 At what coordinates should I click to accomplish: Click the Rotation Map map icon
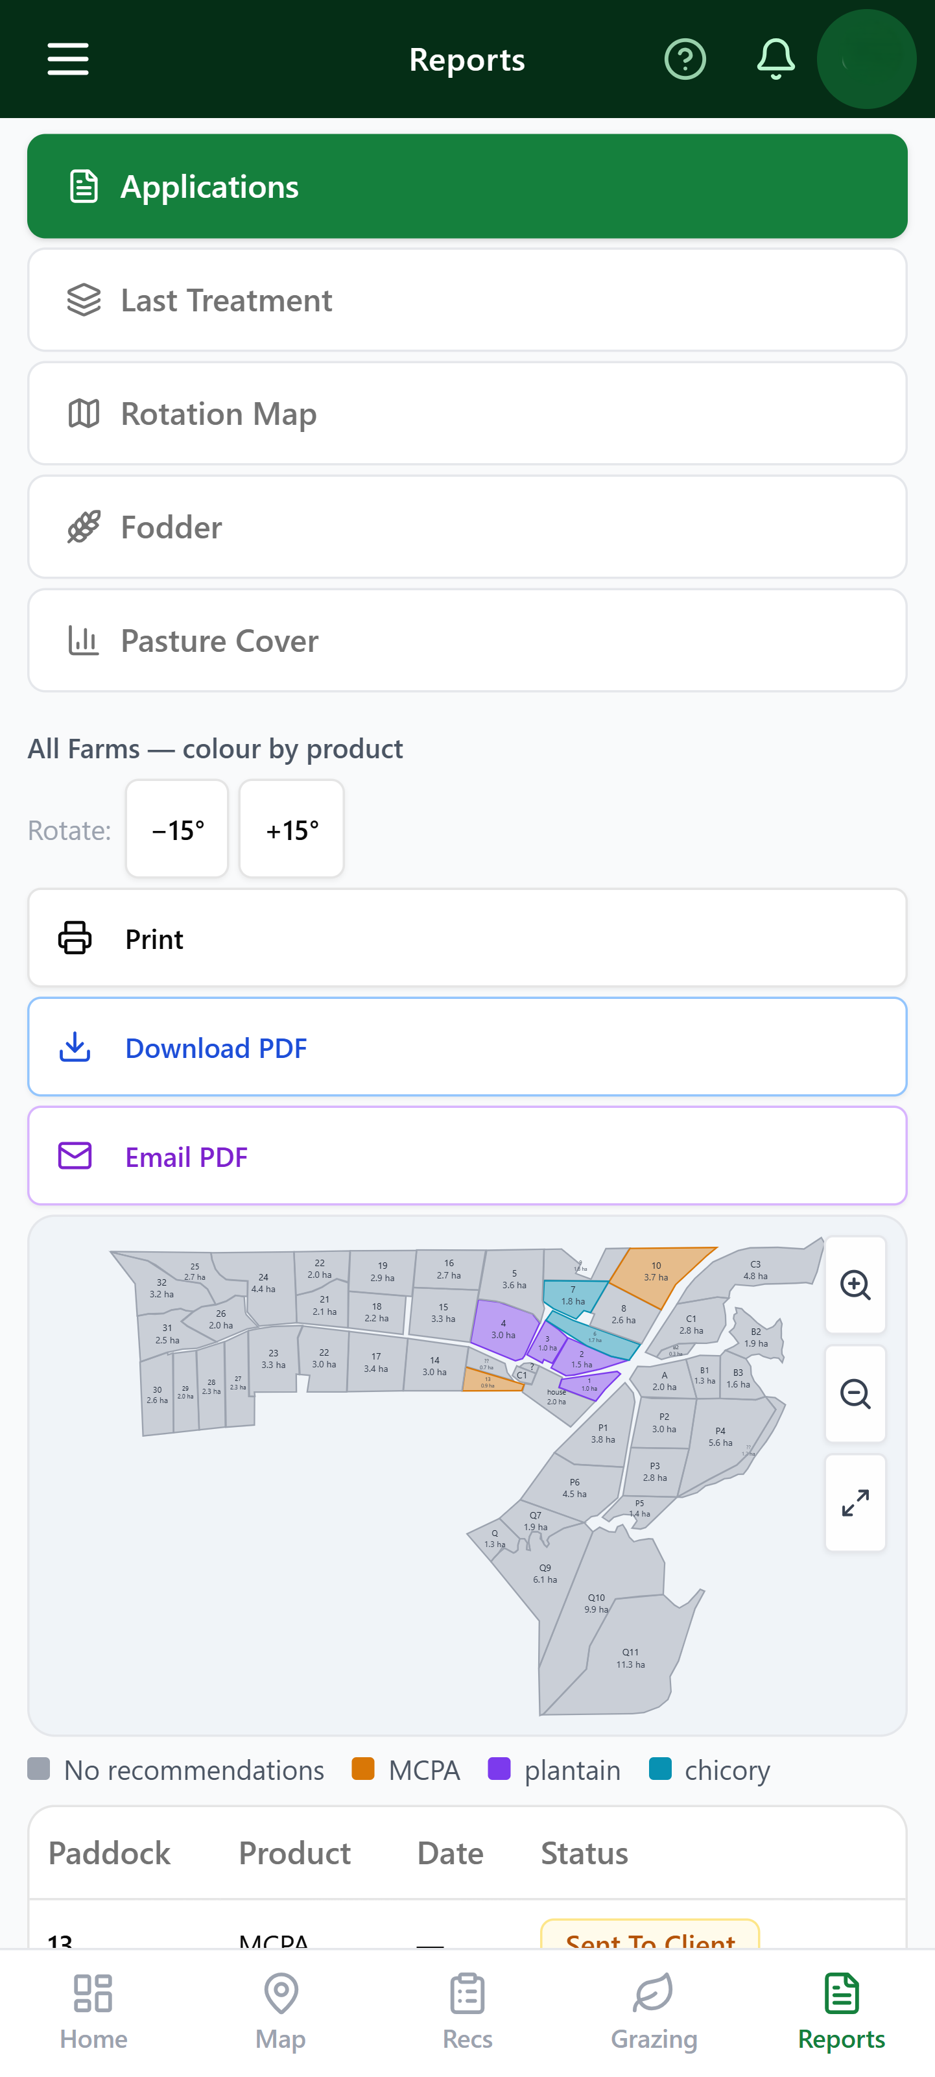[x=84, y=414]
